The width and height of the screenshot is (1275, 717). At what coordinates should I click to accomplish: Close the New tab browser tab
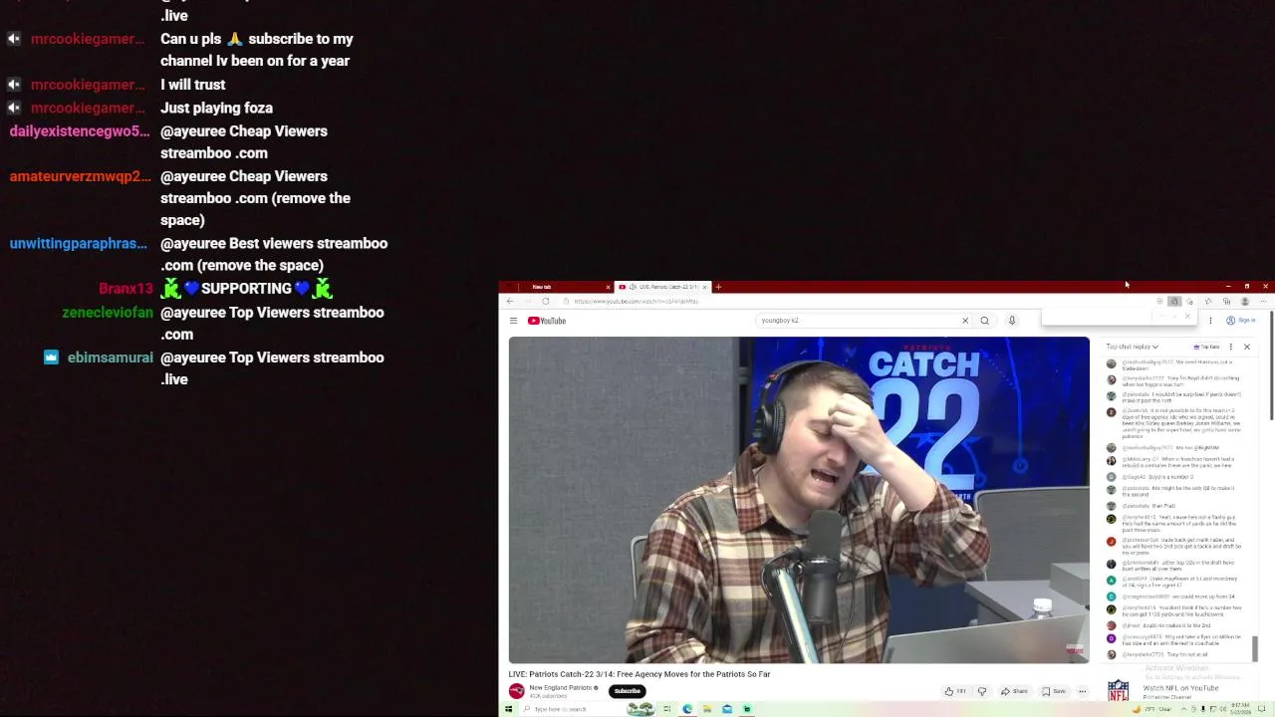608,287
